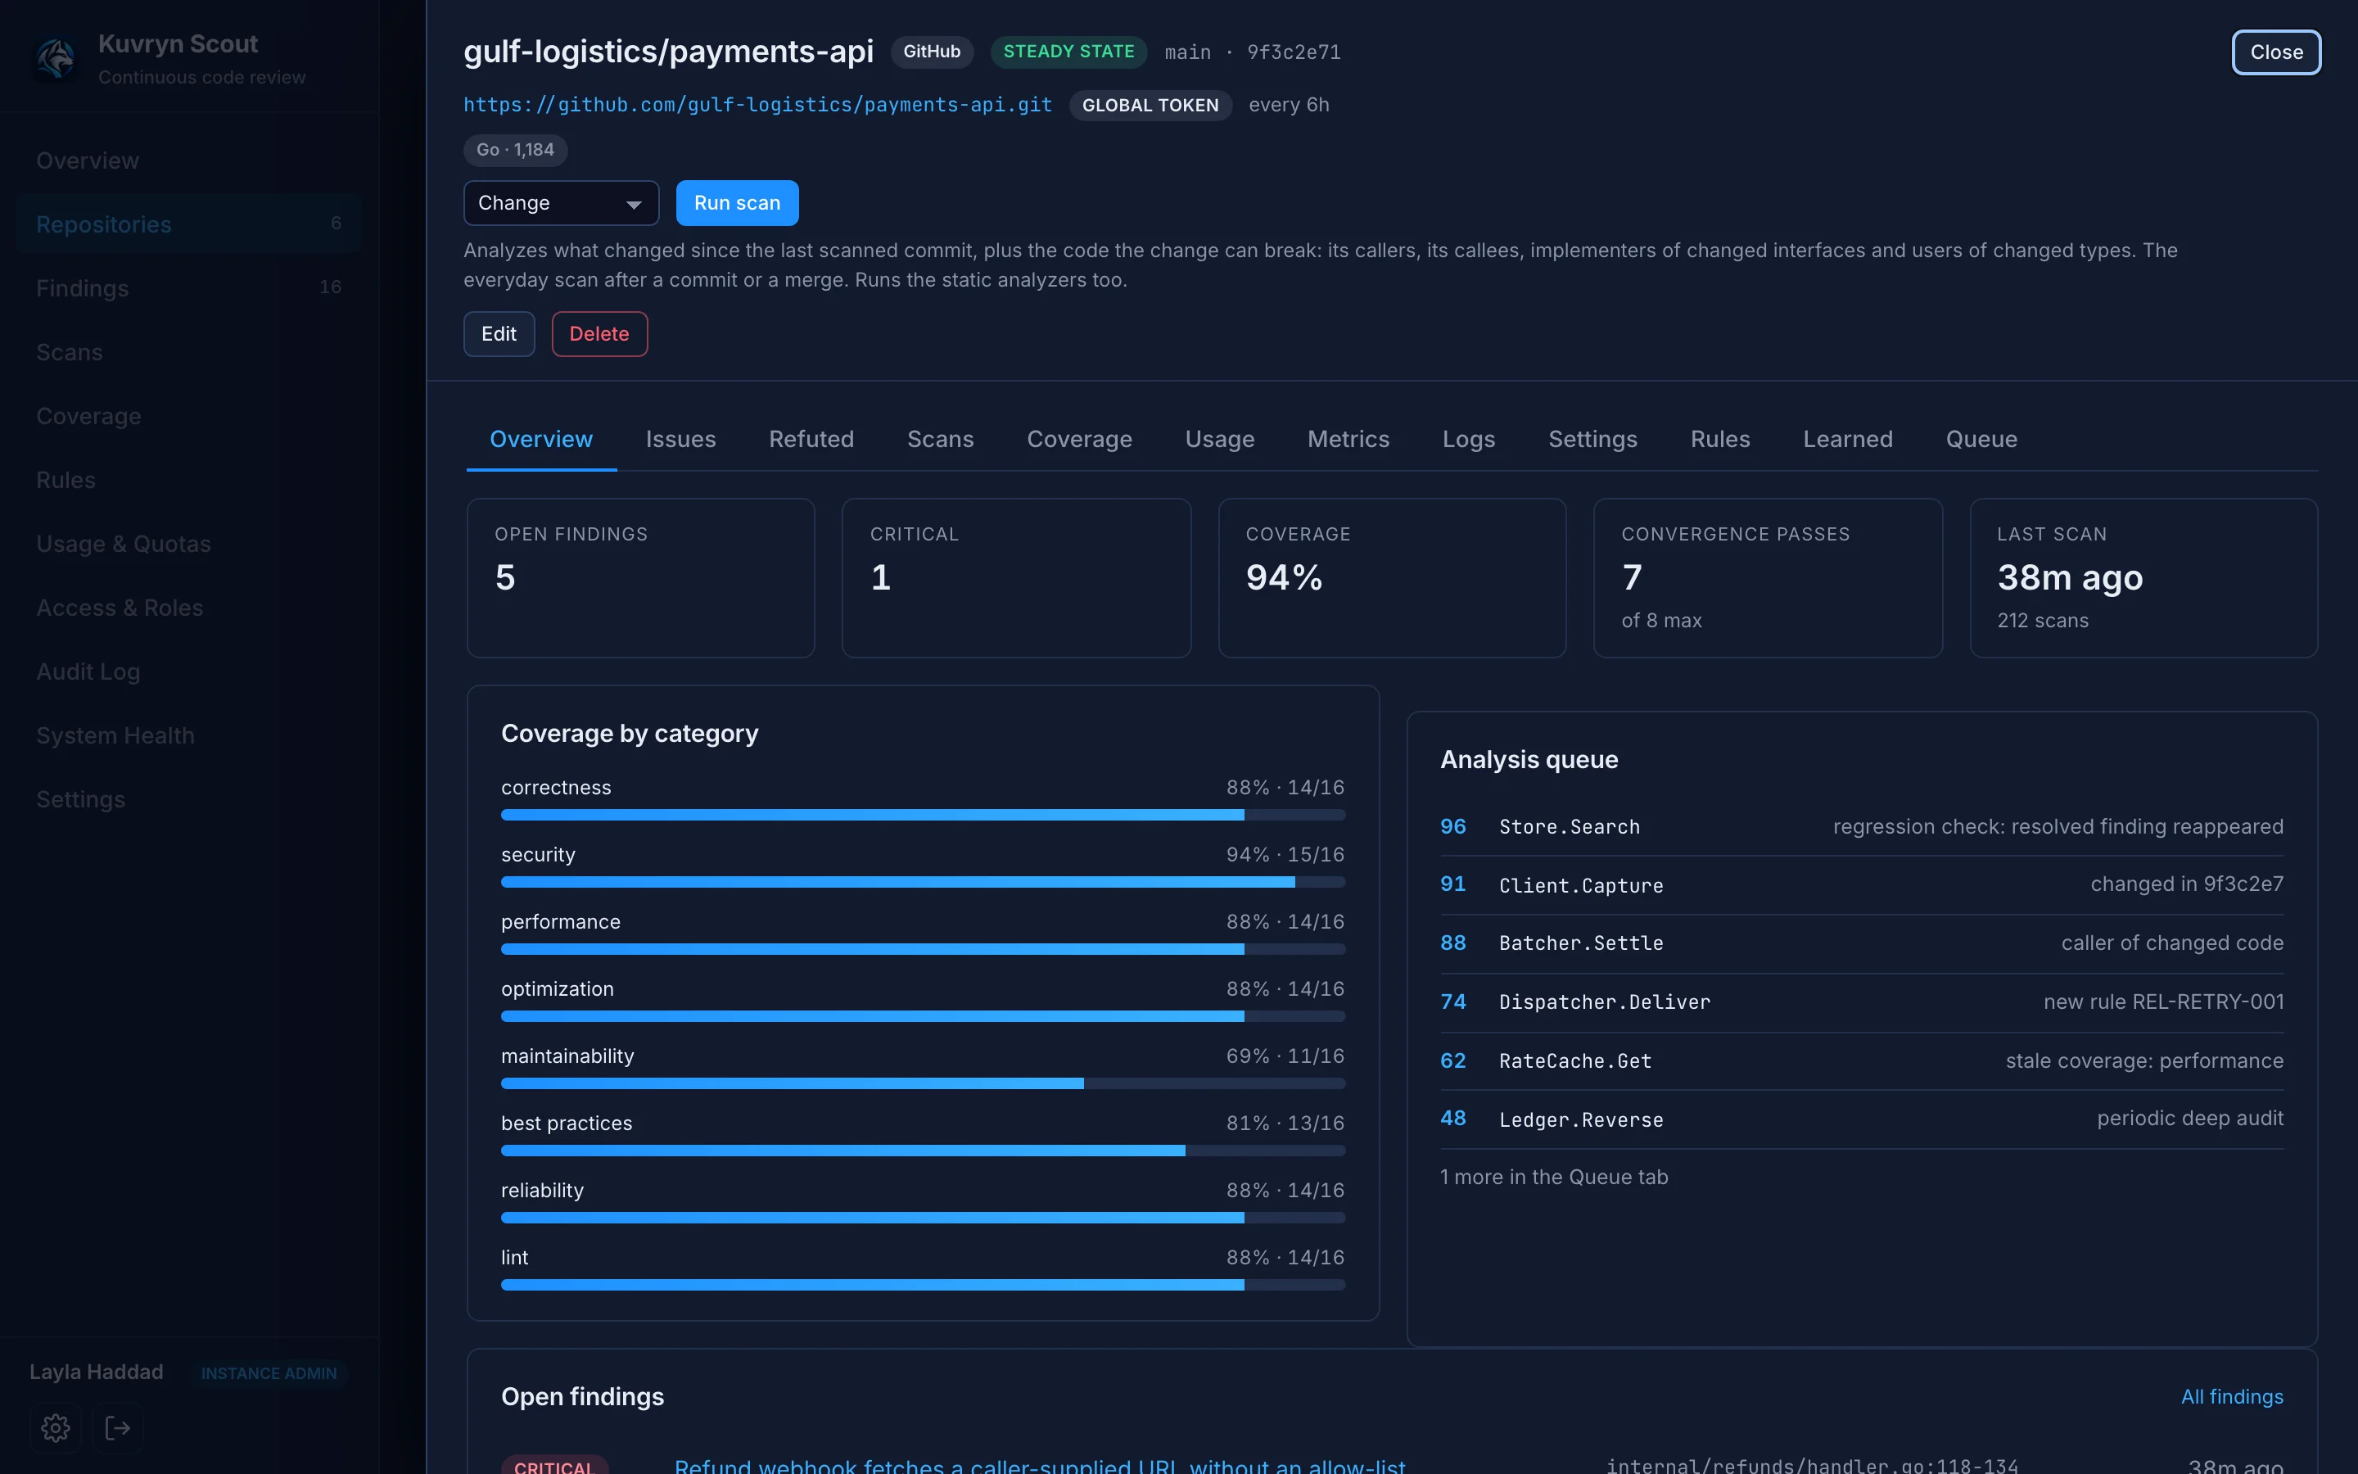This screenshot has height=1474, width=2358.
Task: Open the Settings tab in repository panel
Action: (x=1592, y=440)
